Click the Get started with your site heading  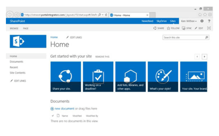tap(71, 56)
